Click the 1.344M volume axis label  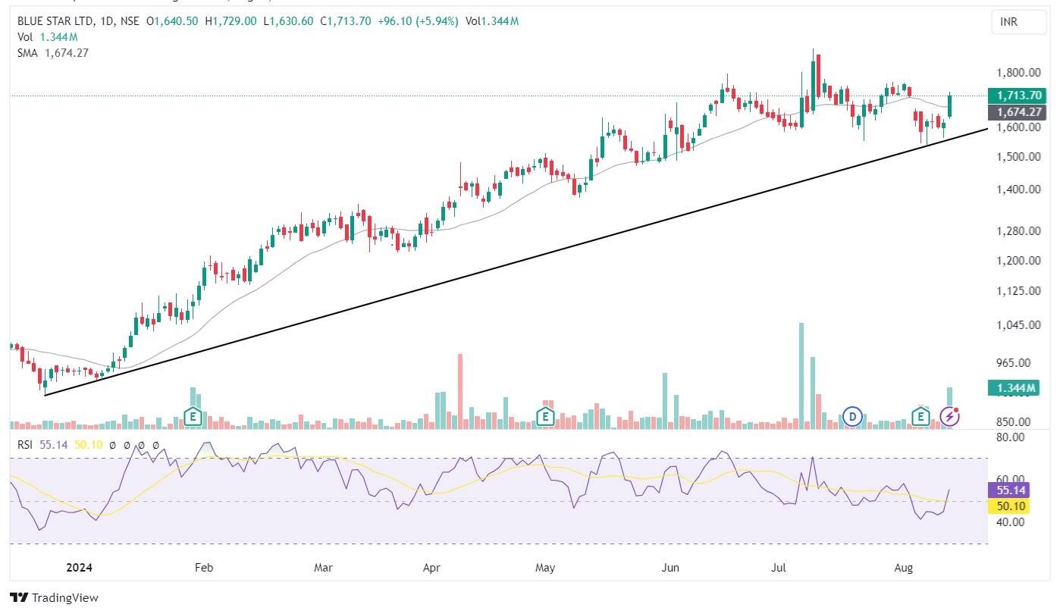point(1015,388)
